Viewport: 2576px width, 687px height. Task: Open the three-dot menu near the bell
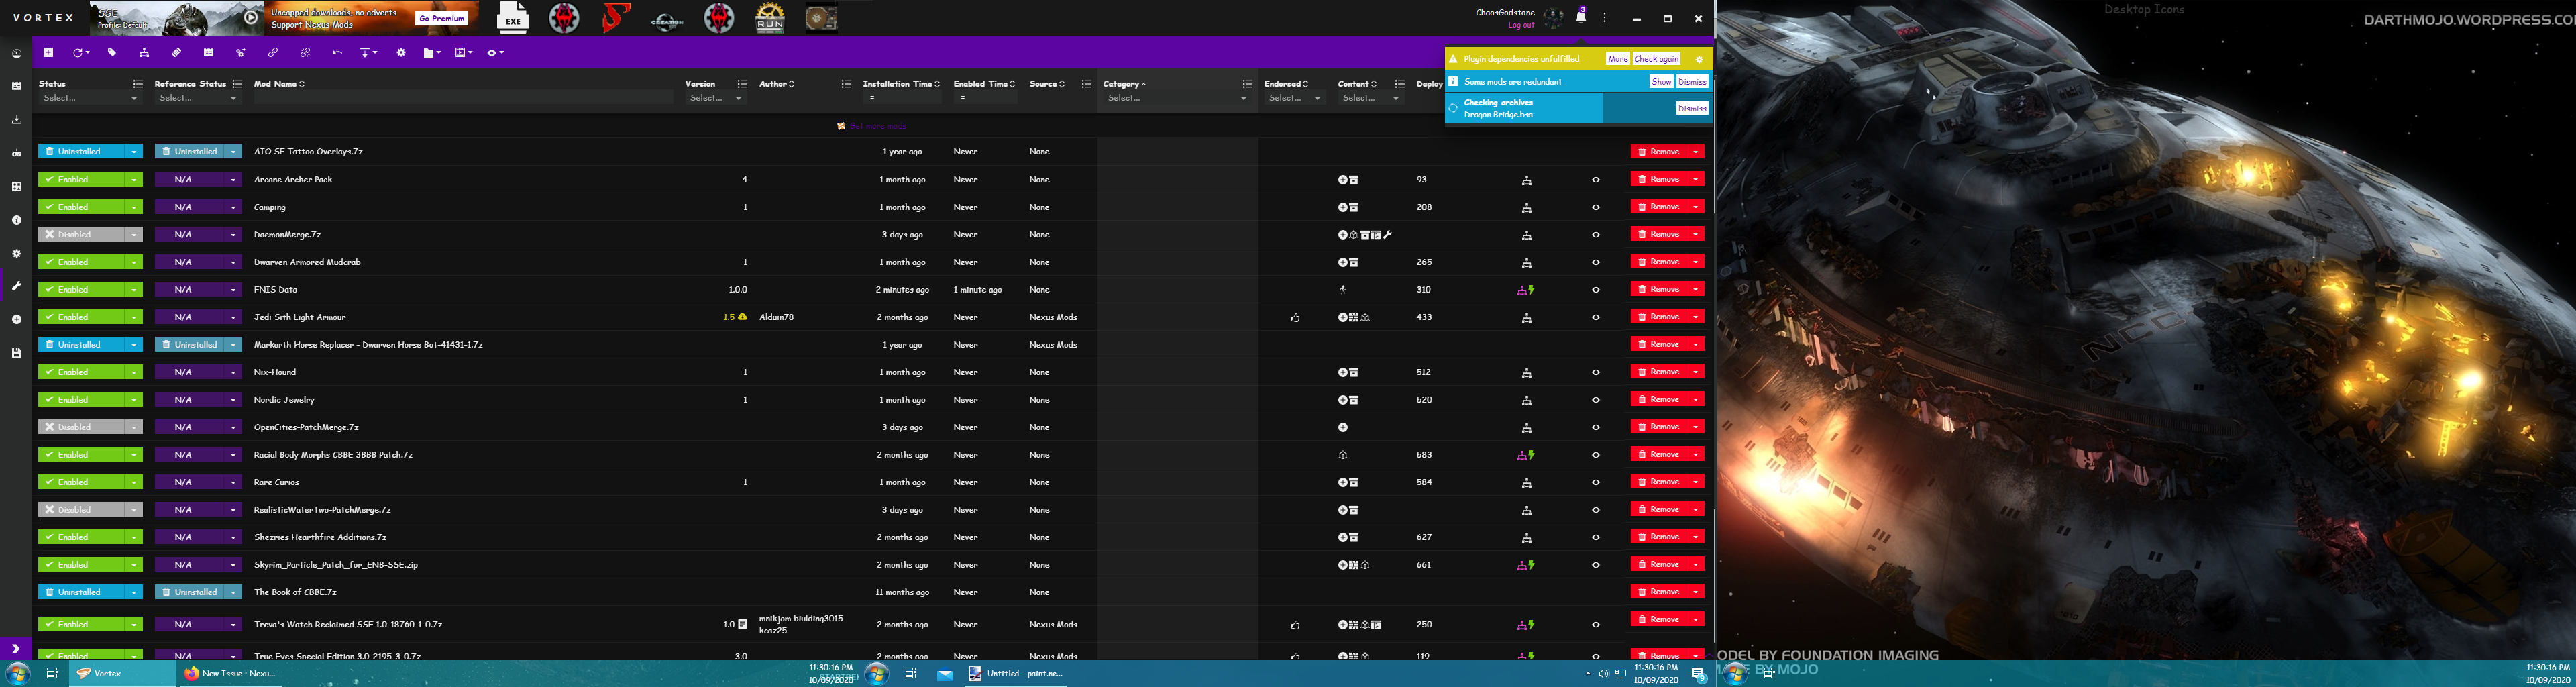click(1604, 18)
